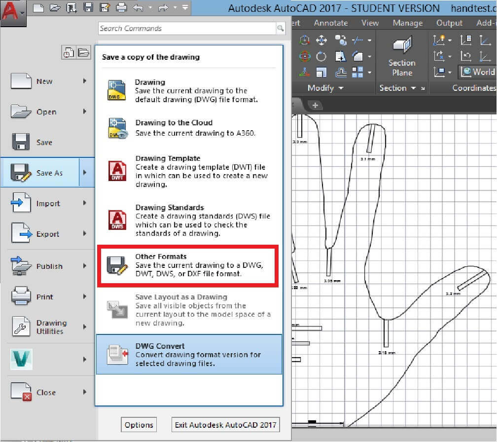Show Open Documents folder icon in application menu

pos(83,52)
